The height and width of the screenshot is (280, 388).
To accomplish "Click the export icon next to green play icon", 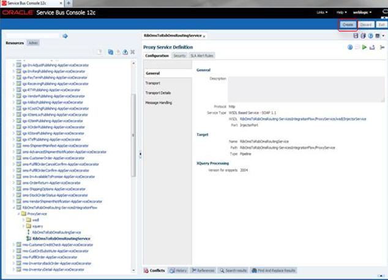I will [x=372, y=47].
